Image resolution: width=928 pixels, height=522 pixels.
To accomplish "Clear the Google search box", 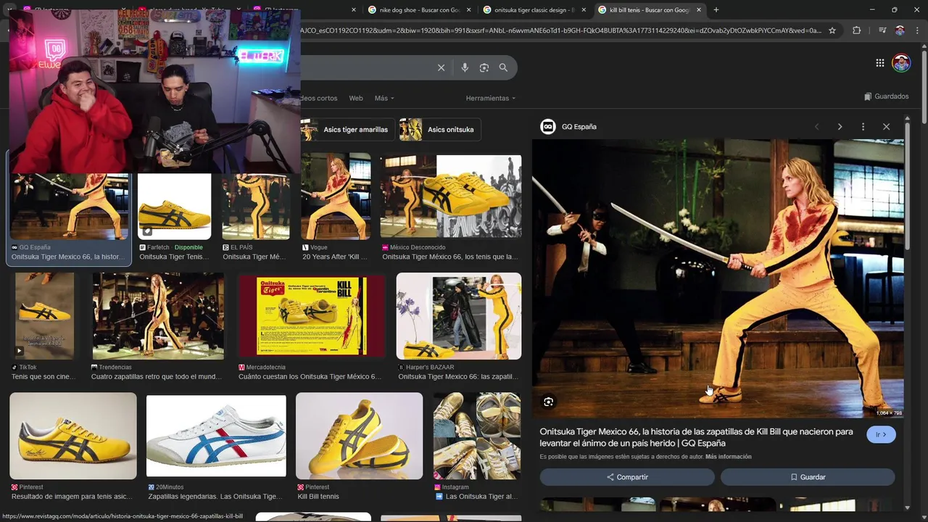I will [441, 67].
